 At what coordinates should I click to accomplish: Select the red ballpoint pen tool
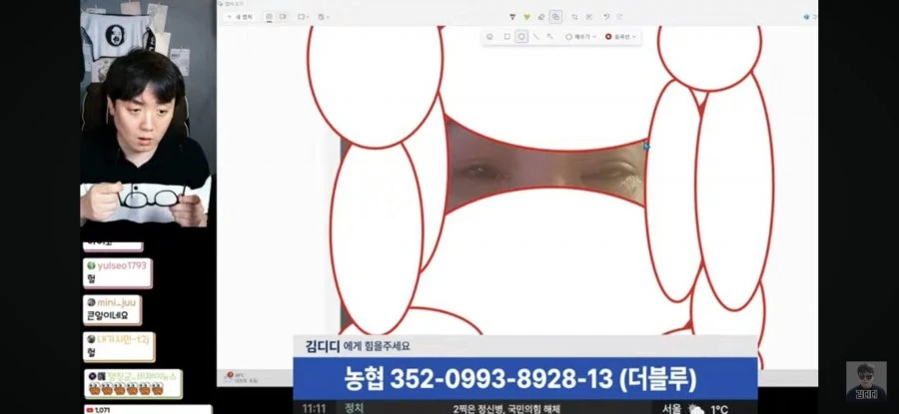coord(512,17)
